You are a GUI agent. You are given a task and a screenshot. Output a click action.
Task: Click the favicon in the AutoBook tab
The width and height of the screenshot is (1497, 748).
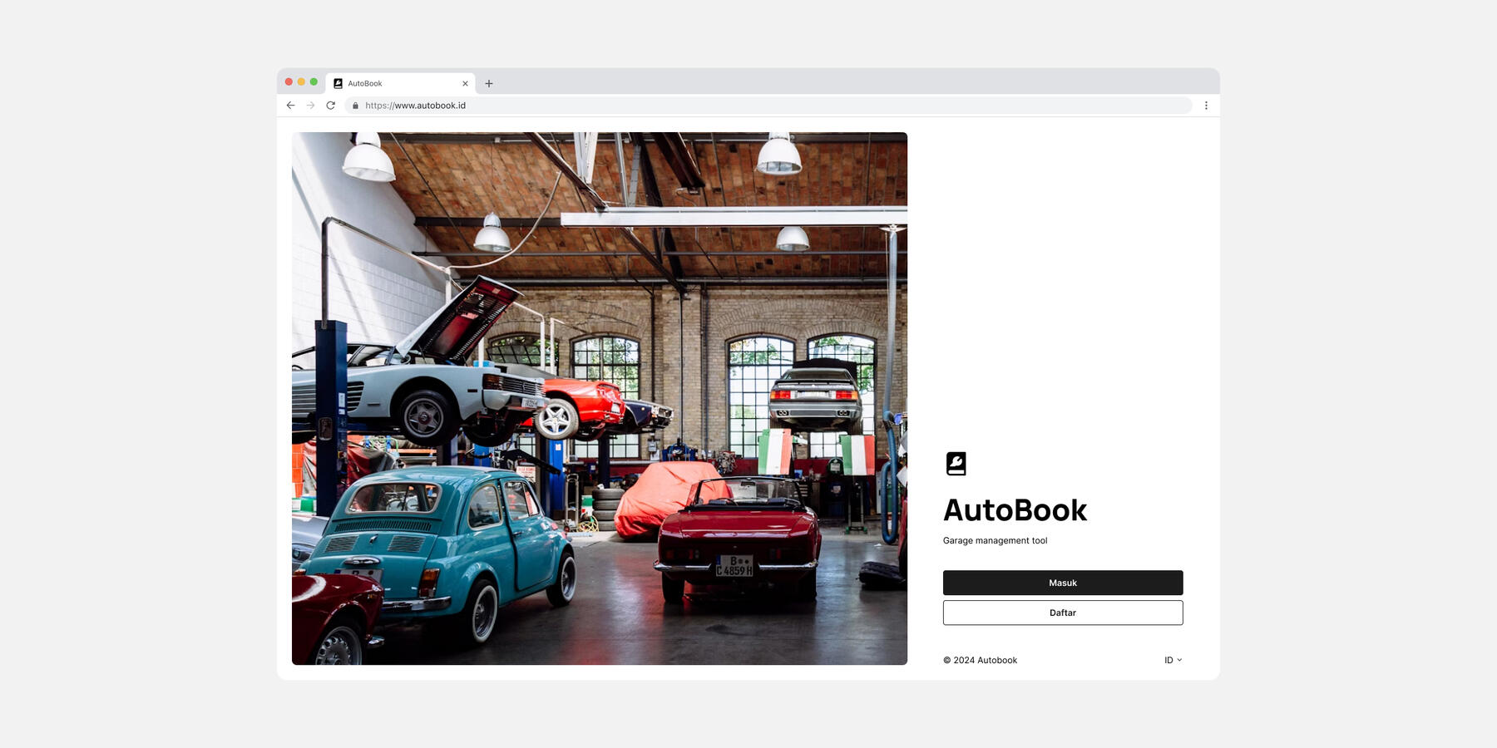(x=338, y=83)
